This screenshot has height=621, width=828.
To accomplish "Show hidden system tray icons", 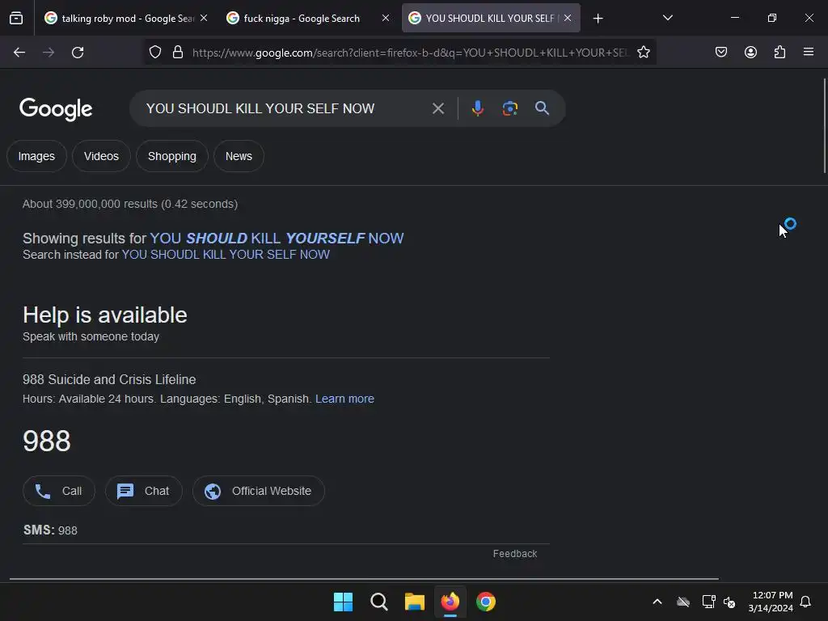I will pos(657,602).
